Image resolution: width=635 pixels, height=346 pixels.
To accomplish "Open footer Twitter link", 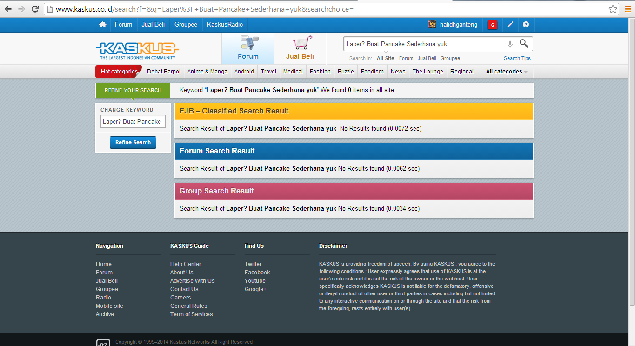I will coord(253,264).
